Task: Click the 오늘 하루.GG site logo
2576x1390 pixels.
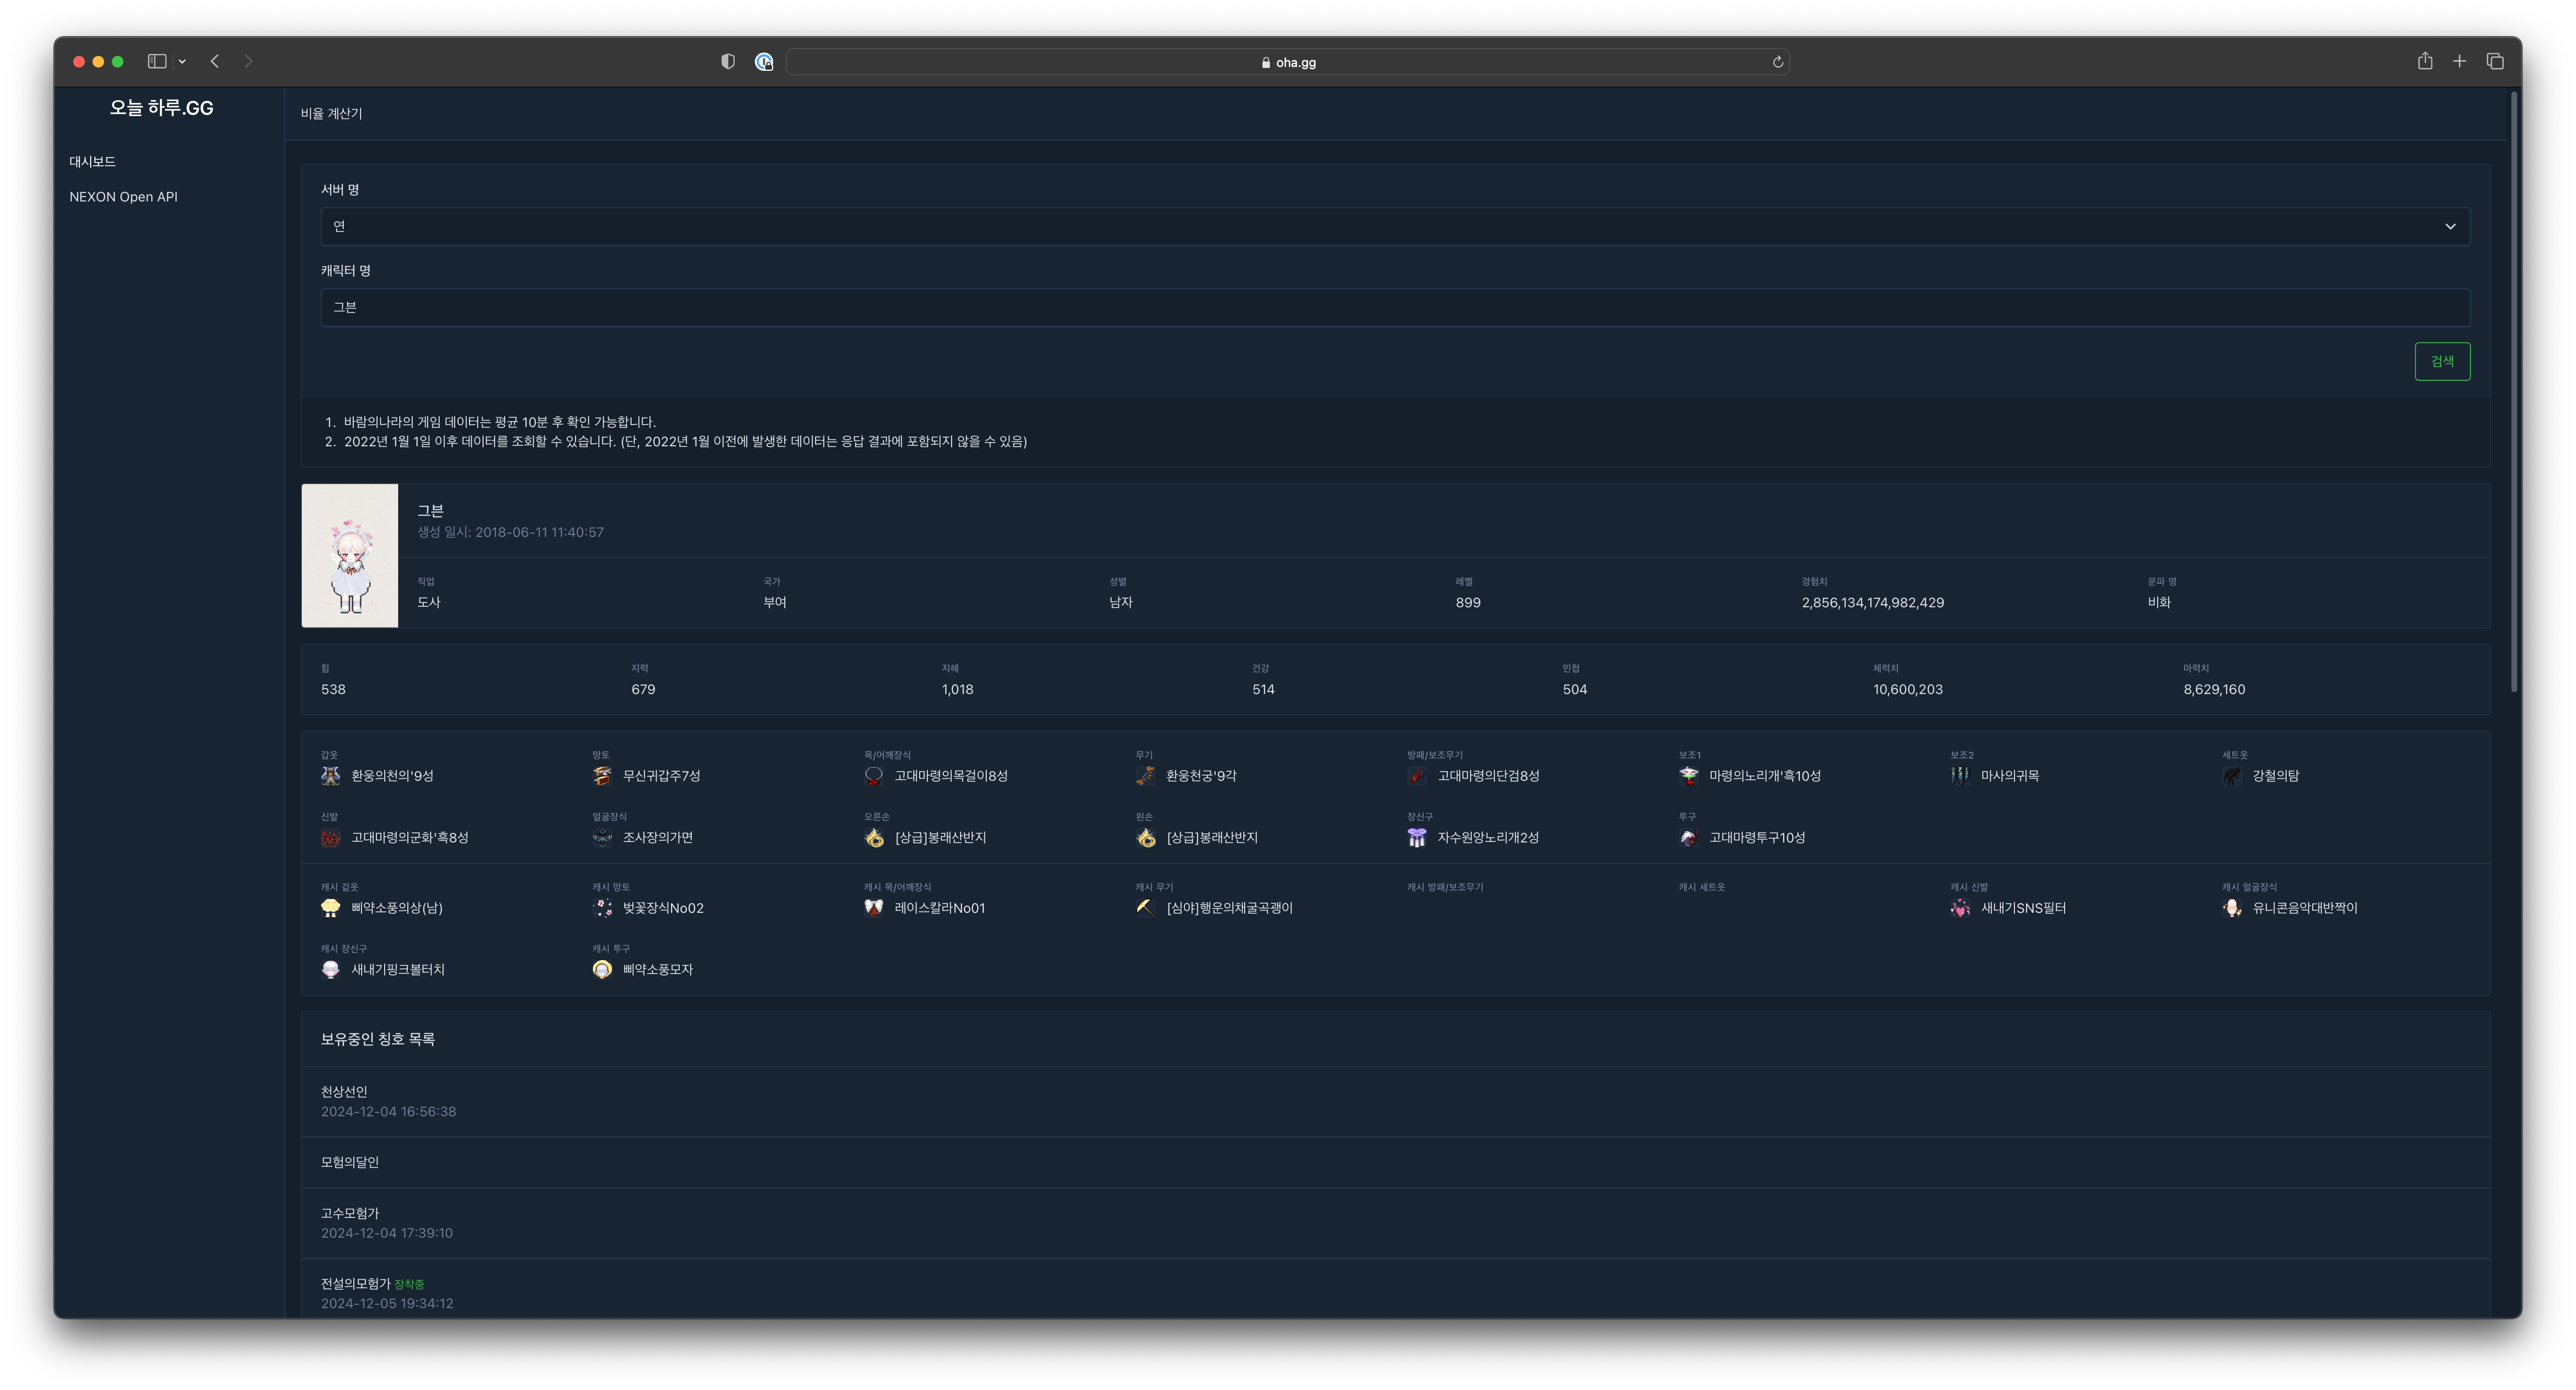Action: [161, 108]
